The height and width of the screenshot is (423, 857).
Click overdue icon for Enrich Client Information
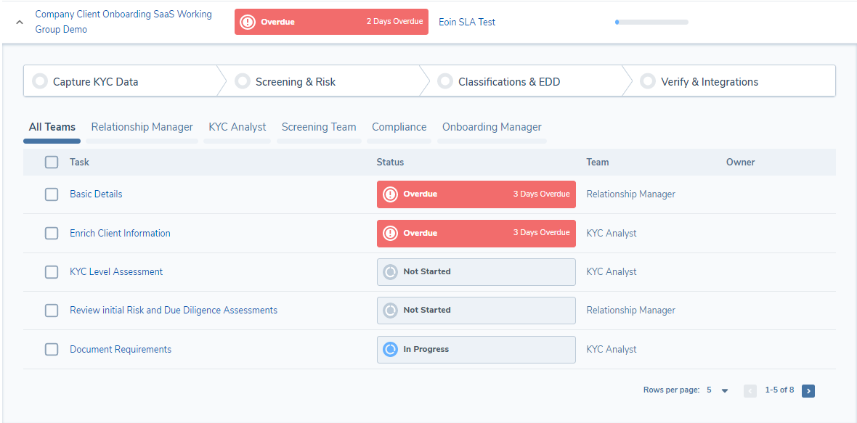[390, 233]
